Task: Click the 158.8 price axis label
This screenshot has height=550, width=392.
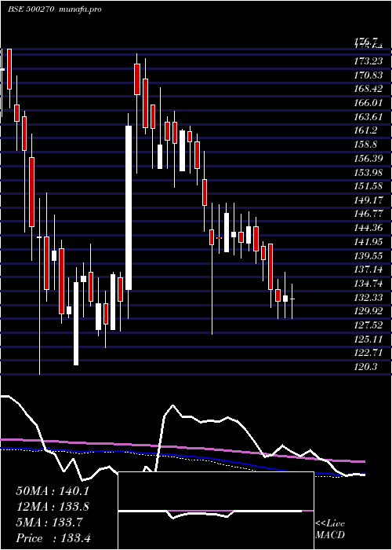Action: pos(366,145)
